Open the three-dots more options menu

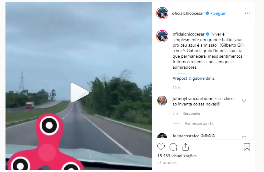(247, 13)
